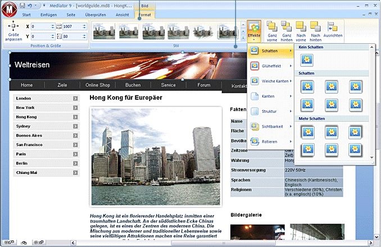This screenshot has height=247, width=381.
Task: Switch to the Format ribbon tab
Action: 145,15
